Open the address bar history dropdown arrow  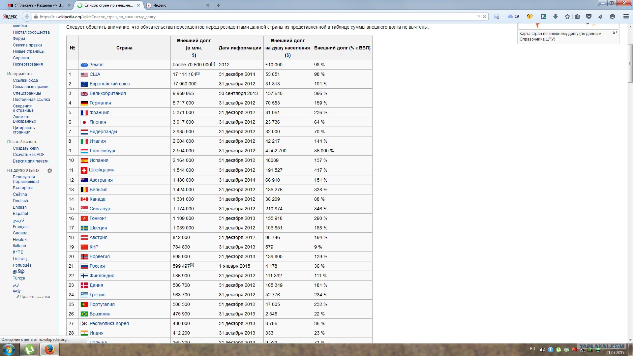479,16
